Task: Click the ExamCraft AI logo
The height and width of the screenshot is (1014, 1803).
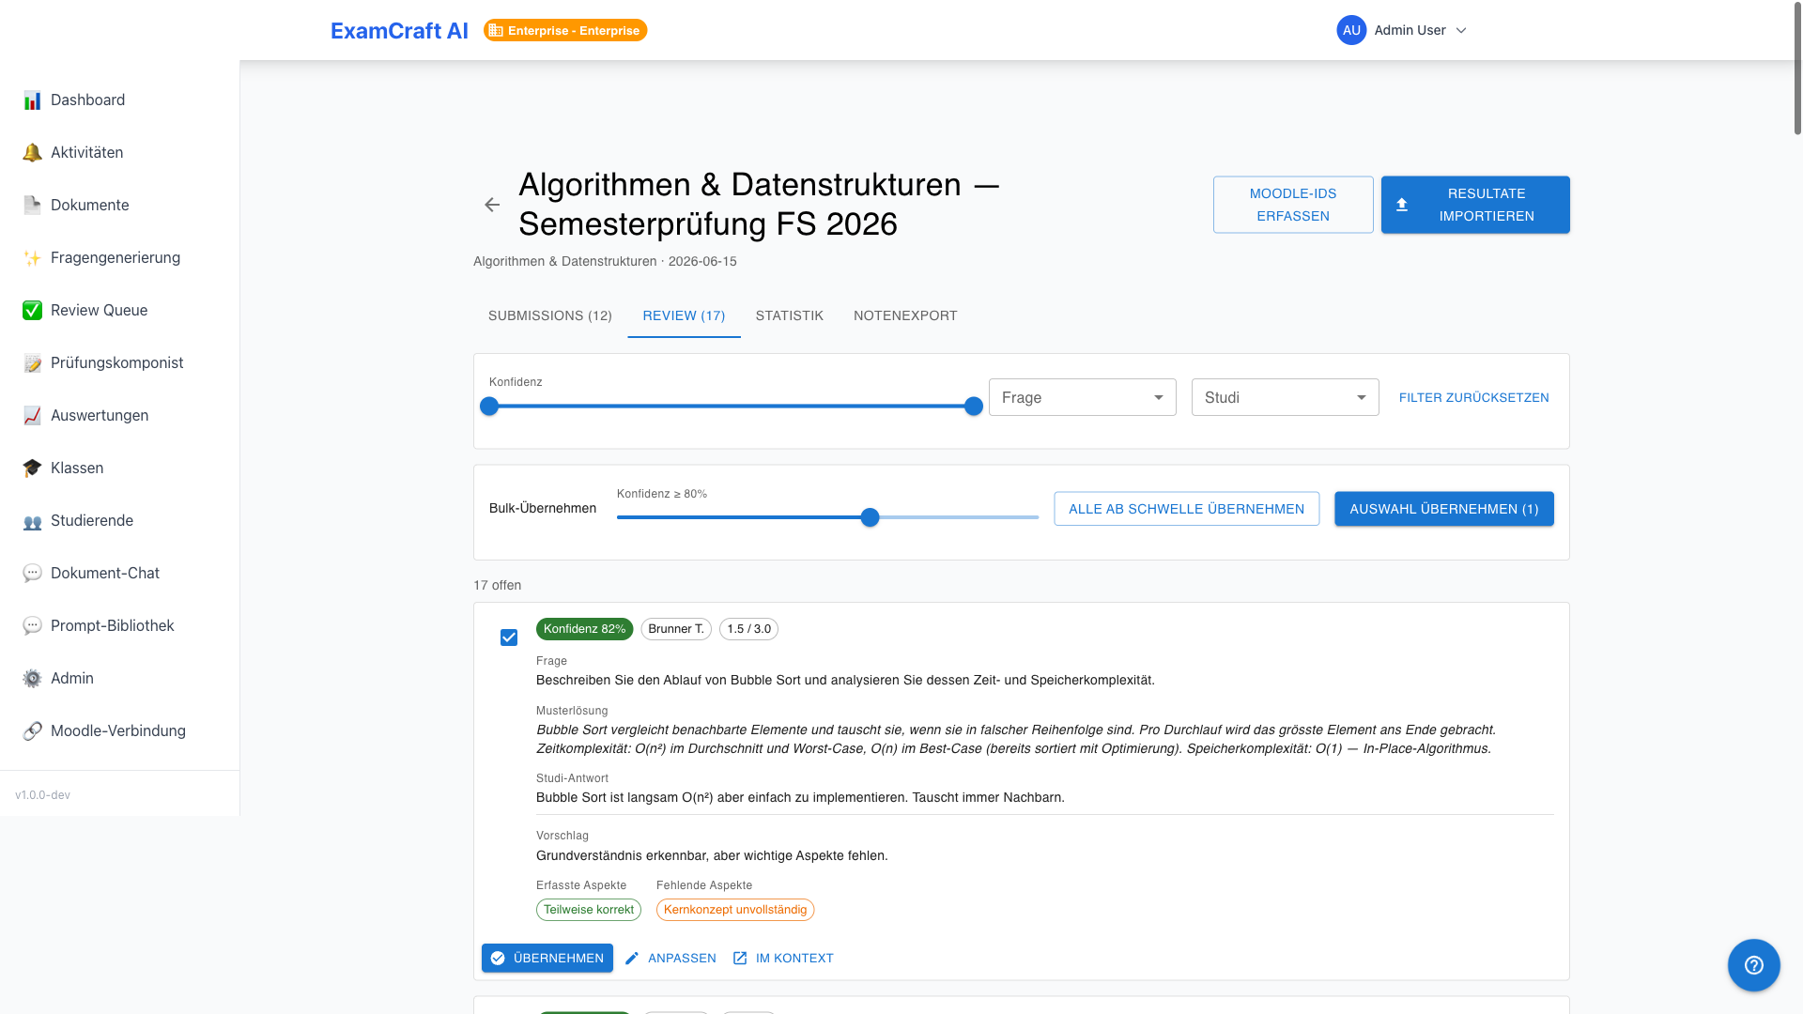Action: pos(399,30)
